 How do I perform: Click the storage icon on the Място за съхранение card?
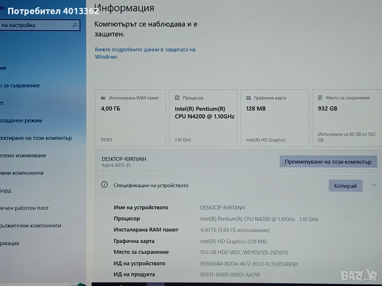pyautogui.click(x=320, y=98)
